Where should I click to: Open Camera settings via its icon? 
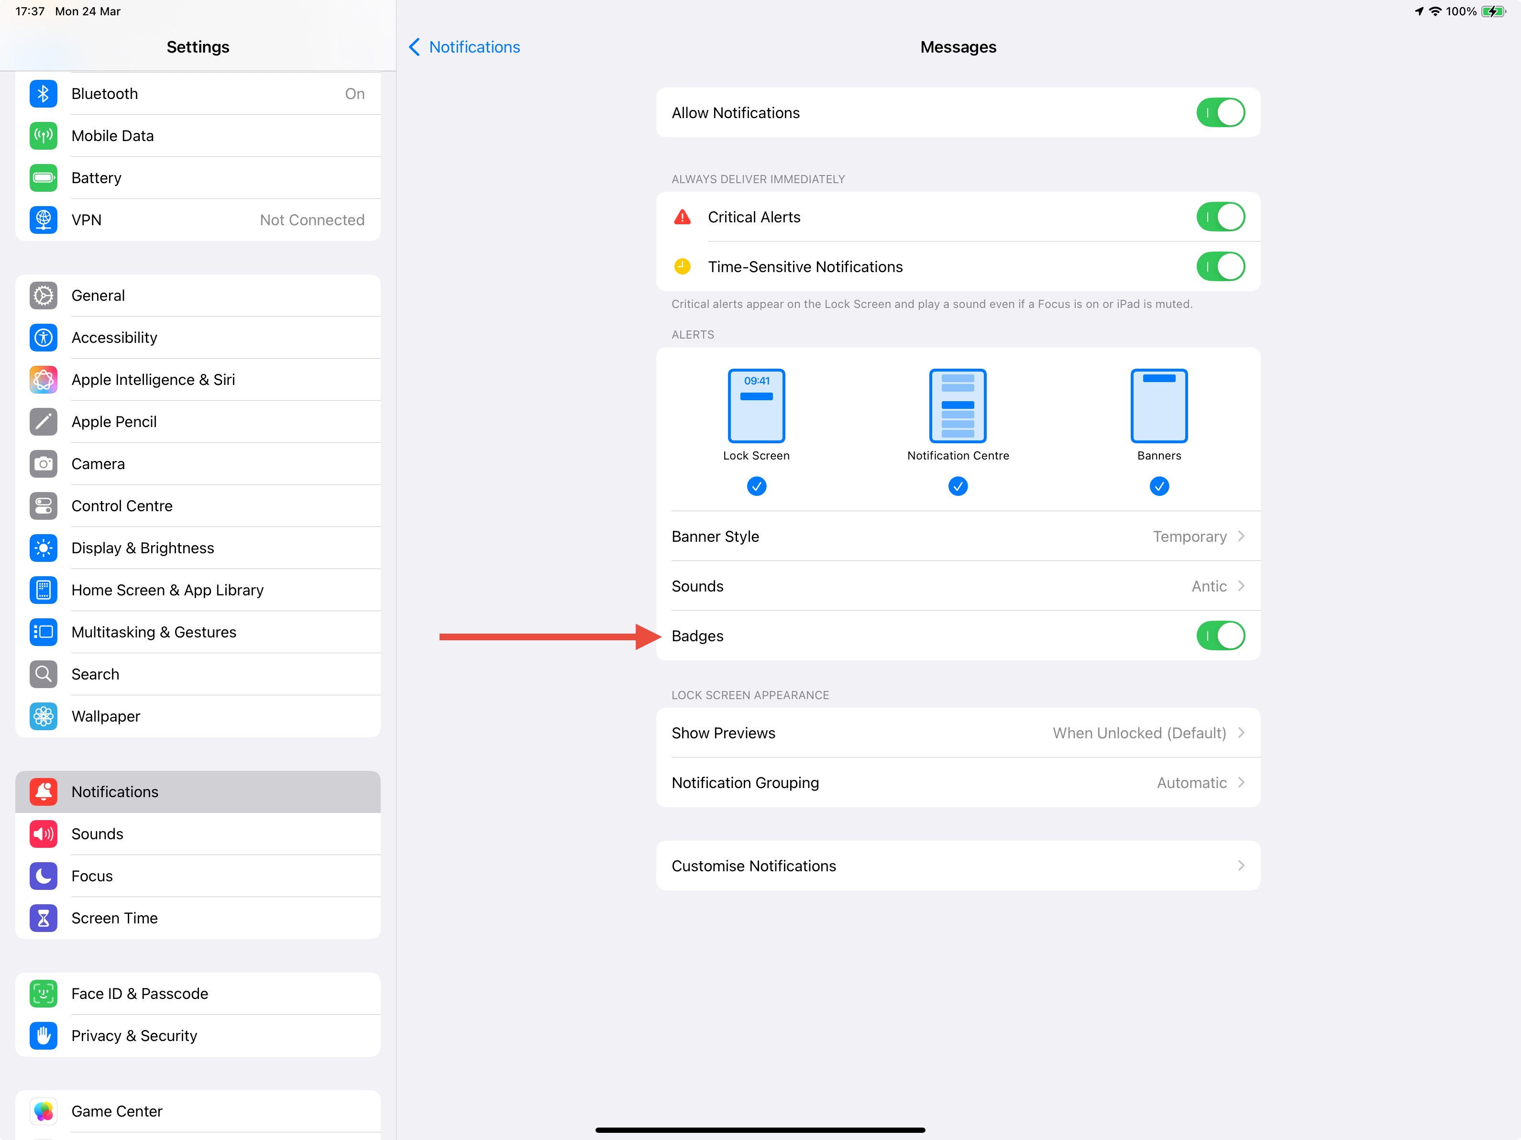(x=44, y=463)
